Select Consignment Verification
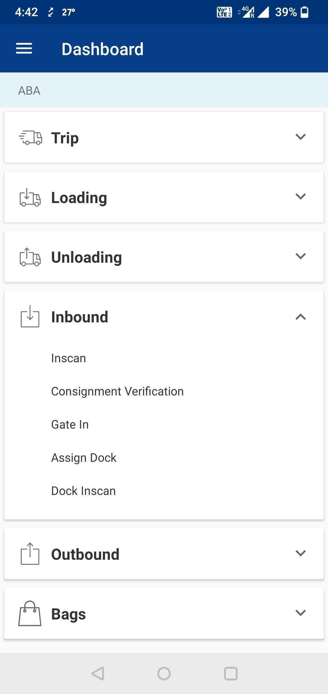The height and width of the screenshot is (694, 328). [118, 391]
